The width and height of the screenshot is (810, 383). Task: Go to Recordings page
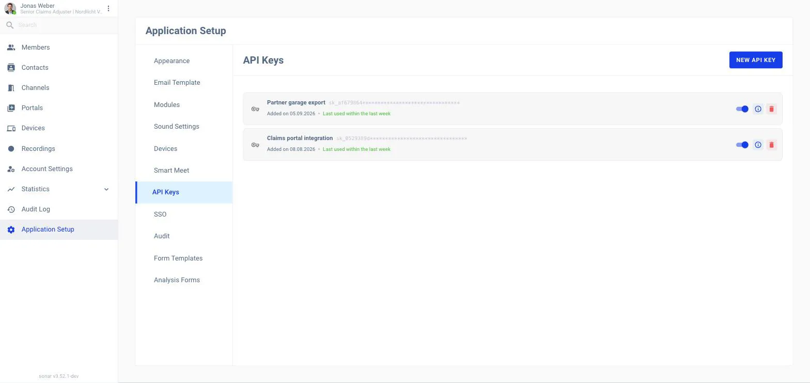59,149
